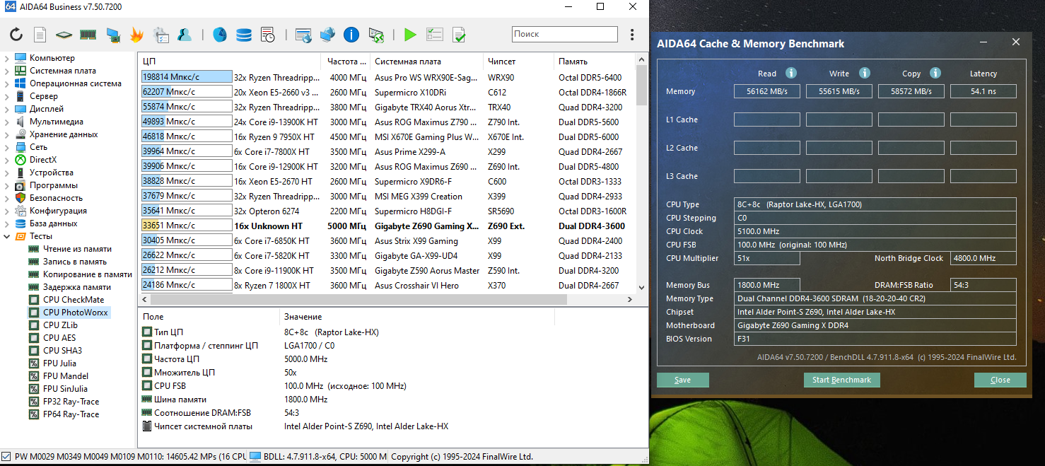Toggle the checkbox in the bottom status bar

pos(6,456)
